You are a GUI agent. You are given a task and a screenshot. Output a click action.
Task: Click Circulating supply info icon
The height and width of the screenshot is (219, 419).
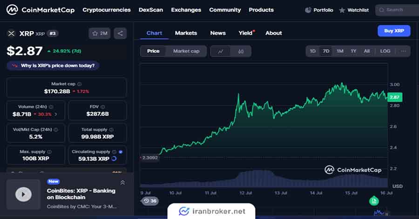114,152
